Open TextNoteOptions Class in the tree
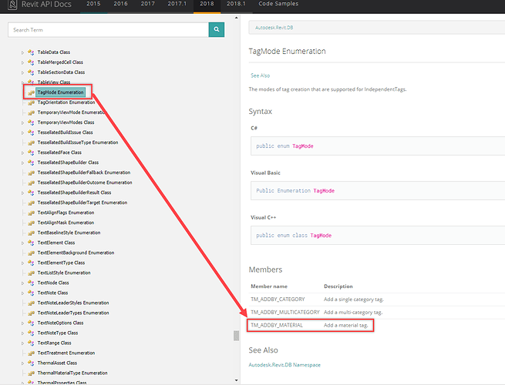Screen dimensions: 505x385 coord(60,323)
